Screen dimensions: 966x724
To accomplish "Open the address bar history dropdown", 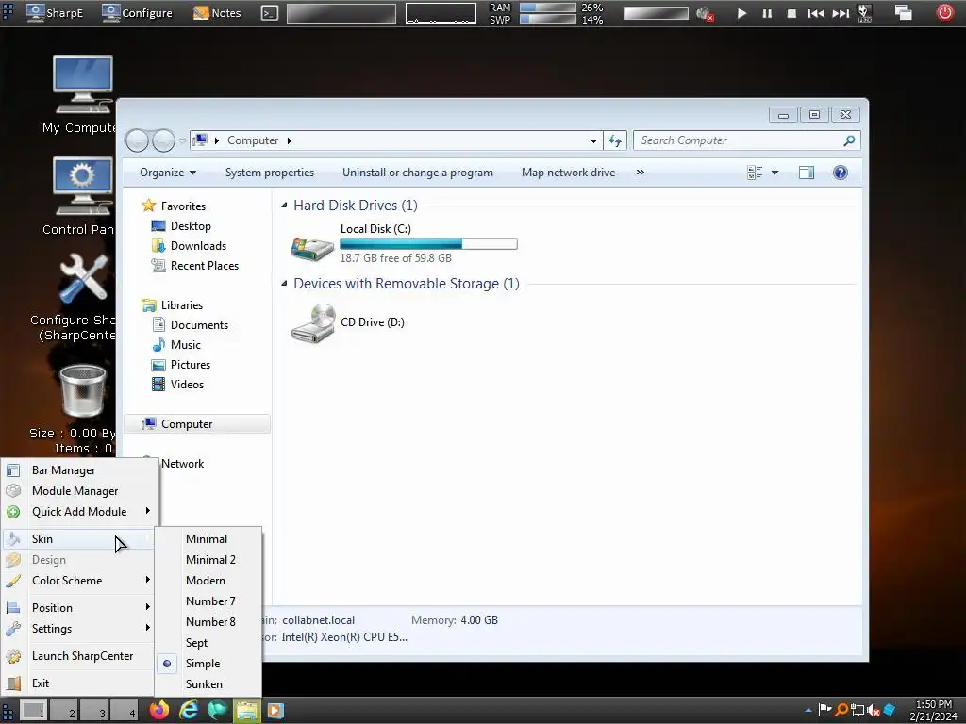I will [x=593, y=141].
